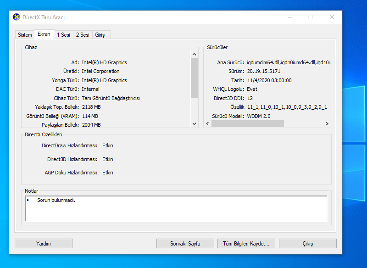Click the Direct3D DDI value 12
Screen dimensions: 367x268
click(x=250, y=98)
